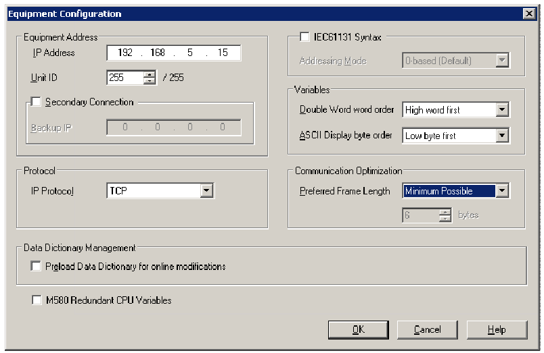Click the frame length bytes value field
Image resolution: width=544 pixels, height=353 pixels.
click(421, 215)
